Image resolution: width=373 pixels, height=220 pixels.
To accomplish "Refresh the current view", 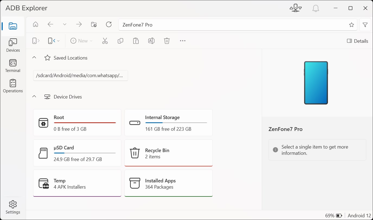I will tap(109, 25).
